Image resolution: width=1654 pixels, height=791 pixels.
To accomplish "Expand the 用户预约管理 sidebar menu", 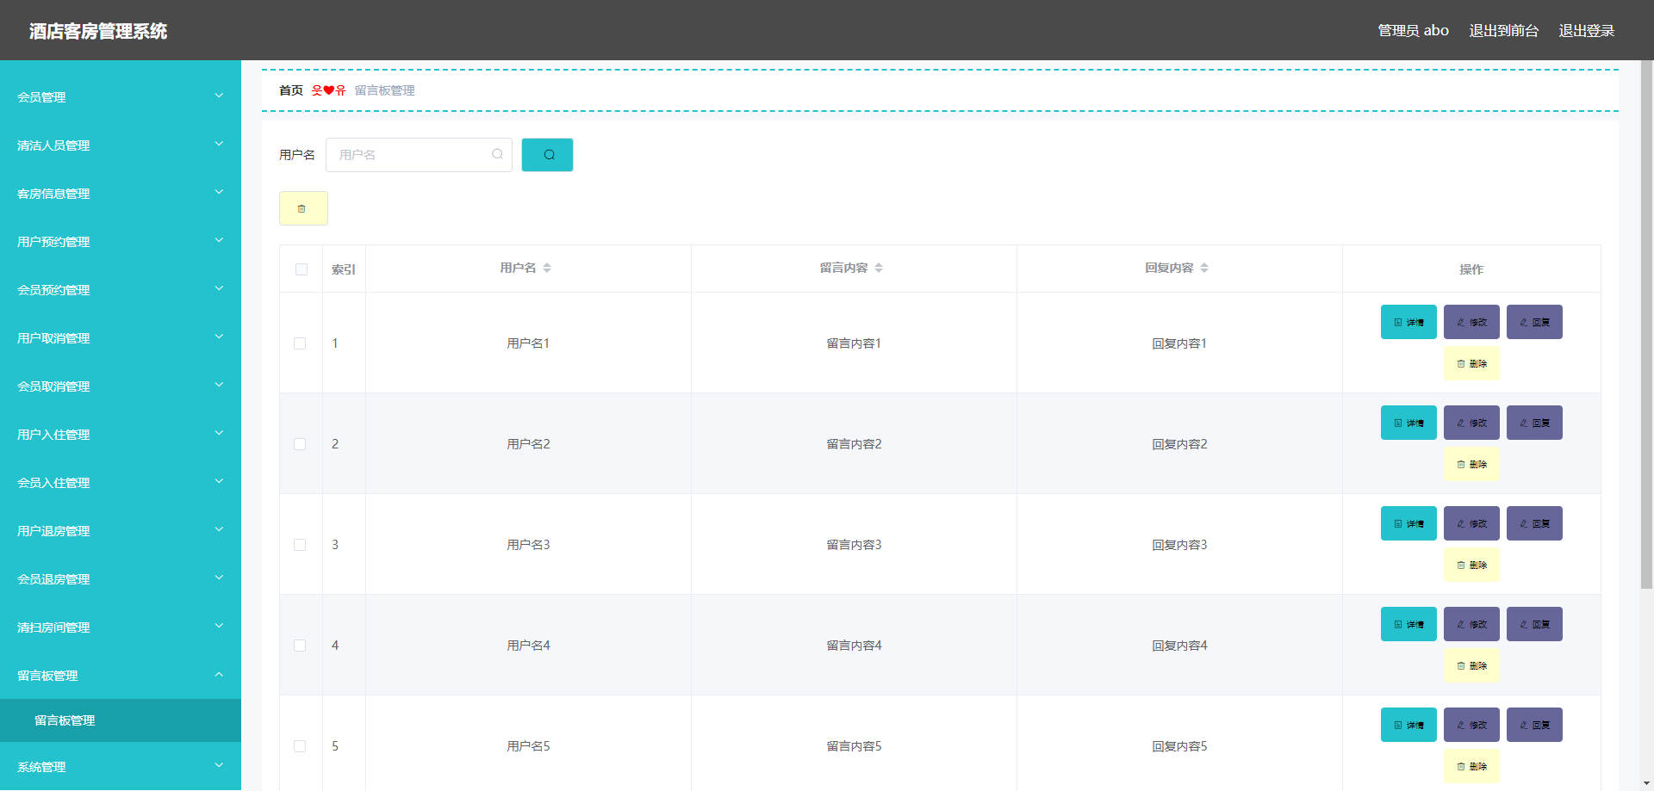I will tap(121, 241).
